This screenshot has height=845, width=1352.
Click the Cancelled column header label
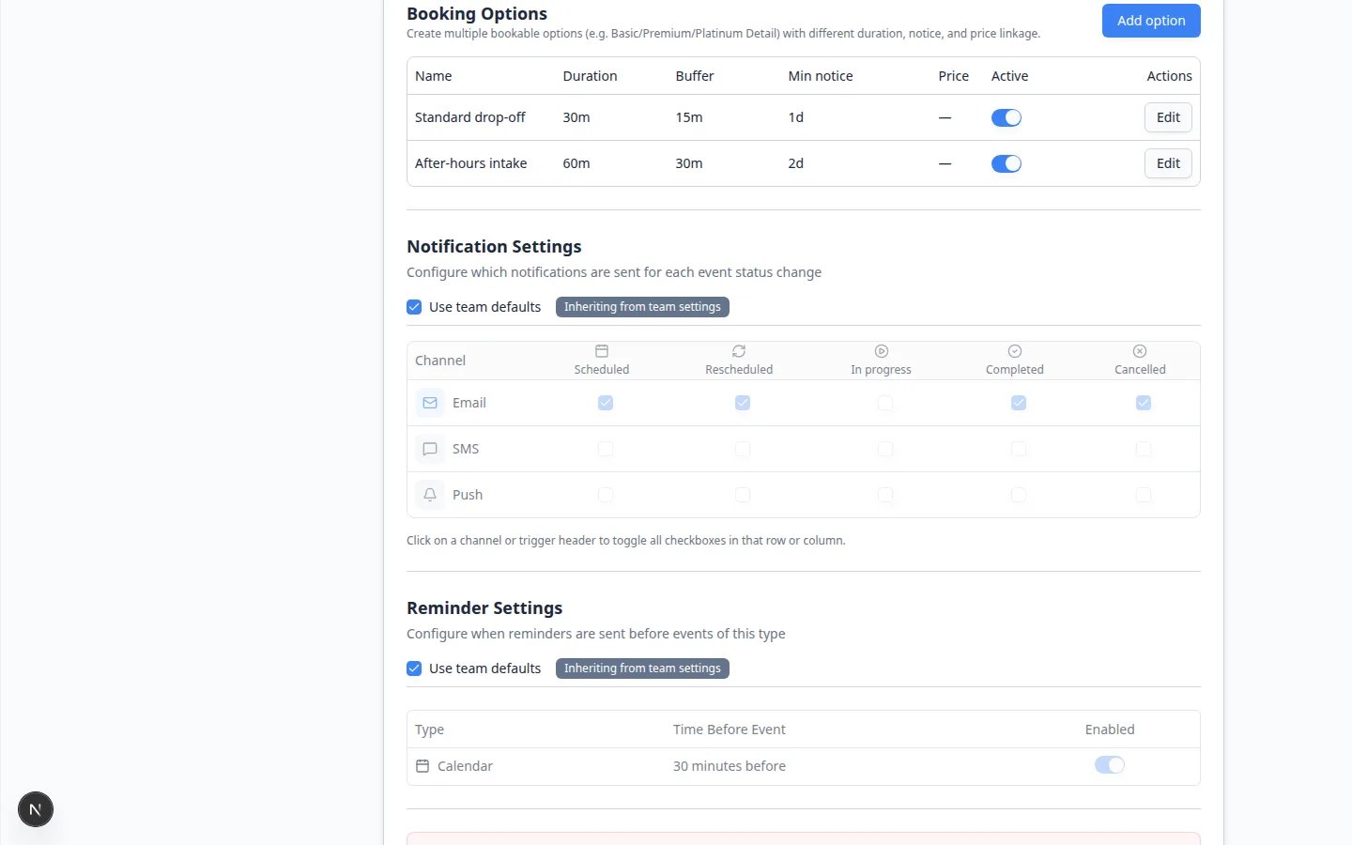click(x=1140, y=370)
